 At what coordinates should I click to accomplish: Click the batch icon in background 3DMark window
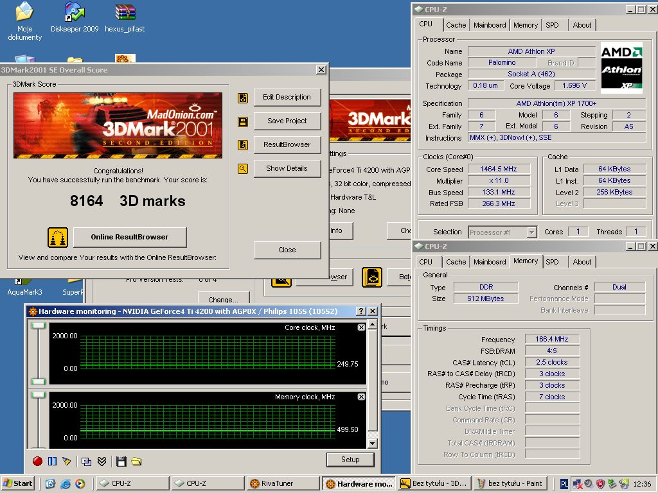pos(372,277)
